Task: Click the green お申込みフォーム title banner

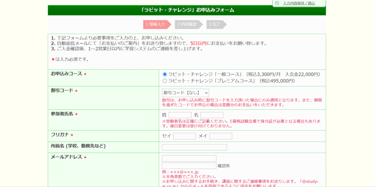Action: coord(187,10)
